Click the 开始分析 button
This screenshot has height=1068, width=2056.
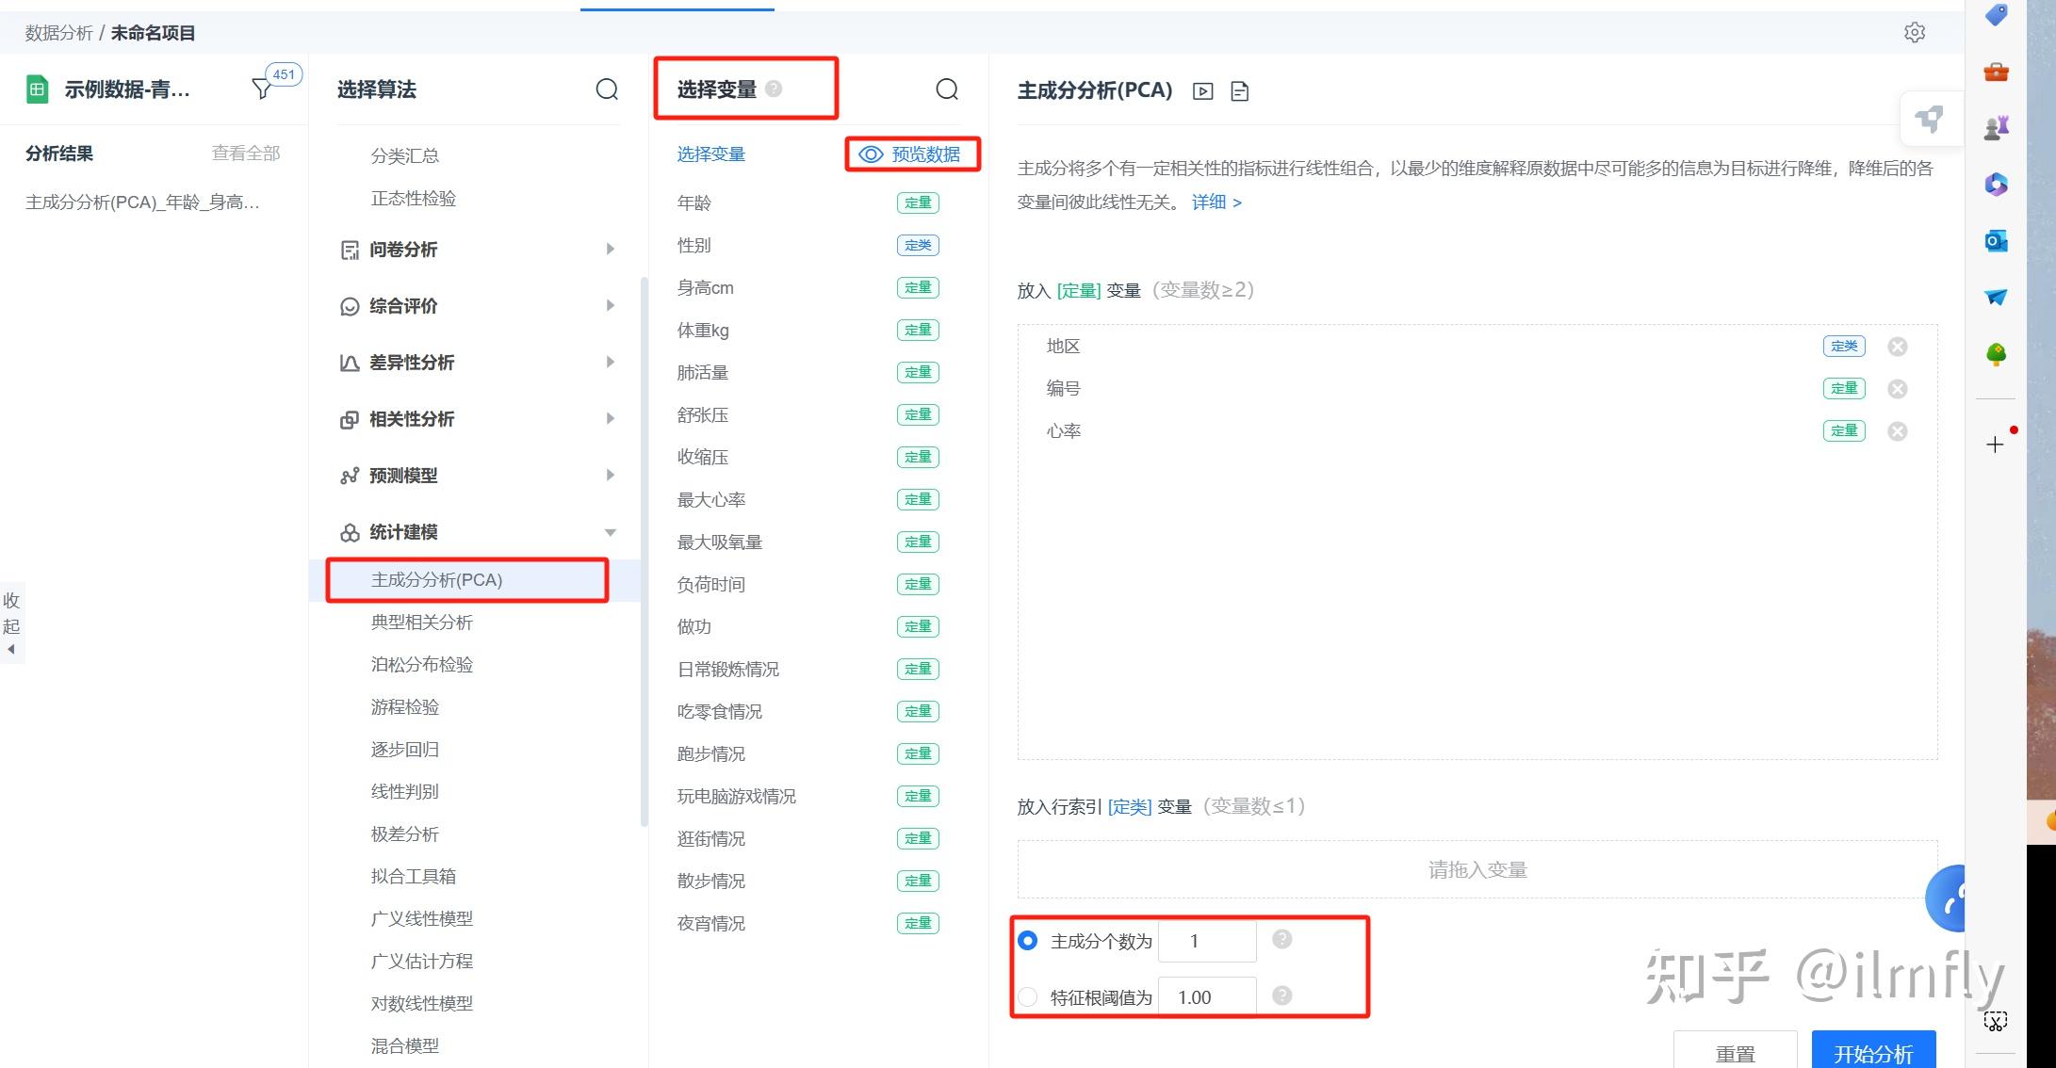click(1872, 1054)
